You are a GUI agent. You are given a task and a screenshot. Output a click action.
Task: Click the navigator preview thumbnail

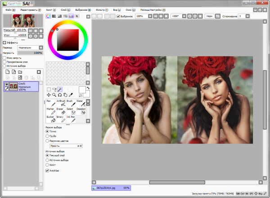click(x=23, y=21)
